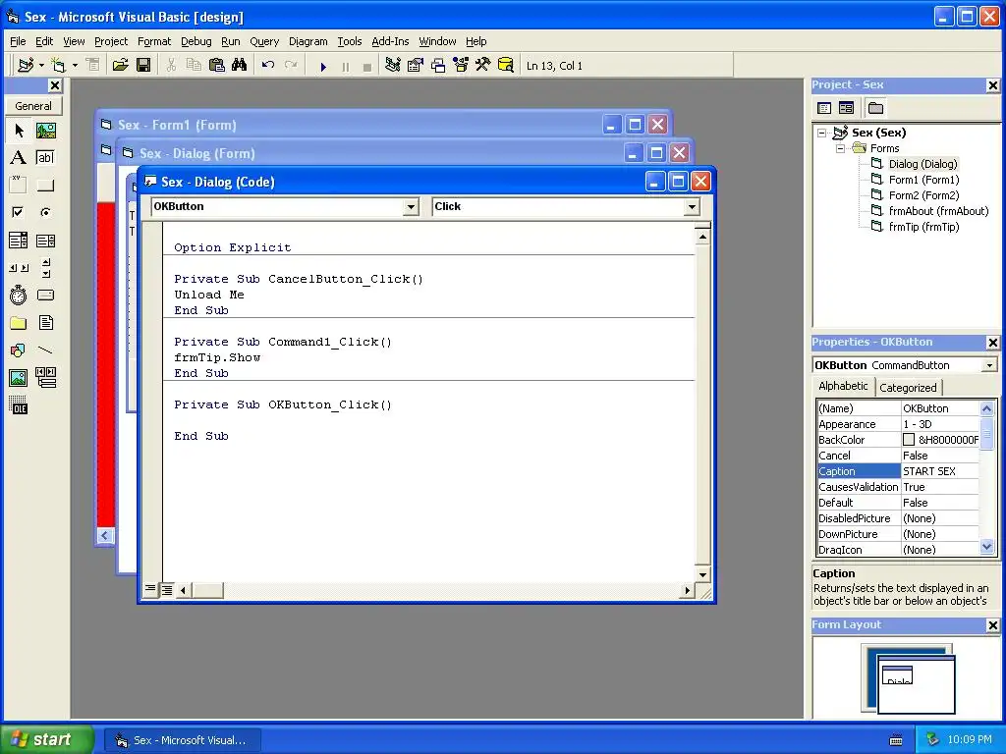Select the FileListBox control tool
Screen dimensions: 1006x754
45,322
